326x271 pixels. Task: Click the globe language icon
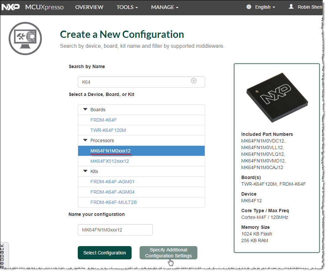[249, 7]
